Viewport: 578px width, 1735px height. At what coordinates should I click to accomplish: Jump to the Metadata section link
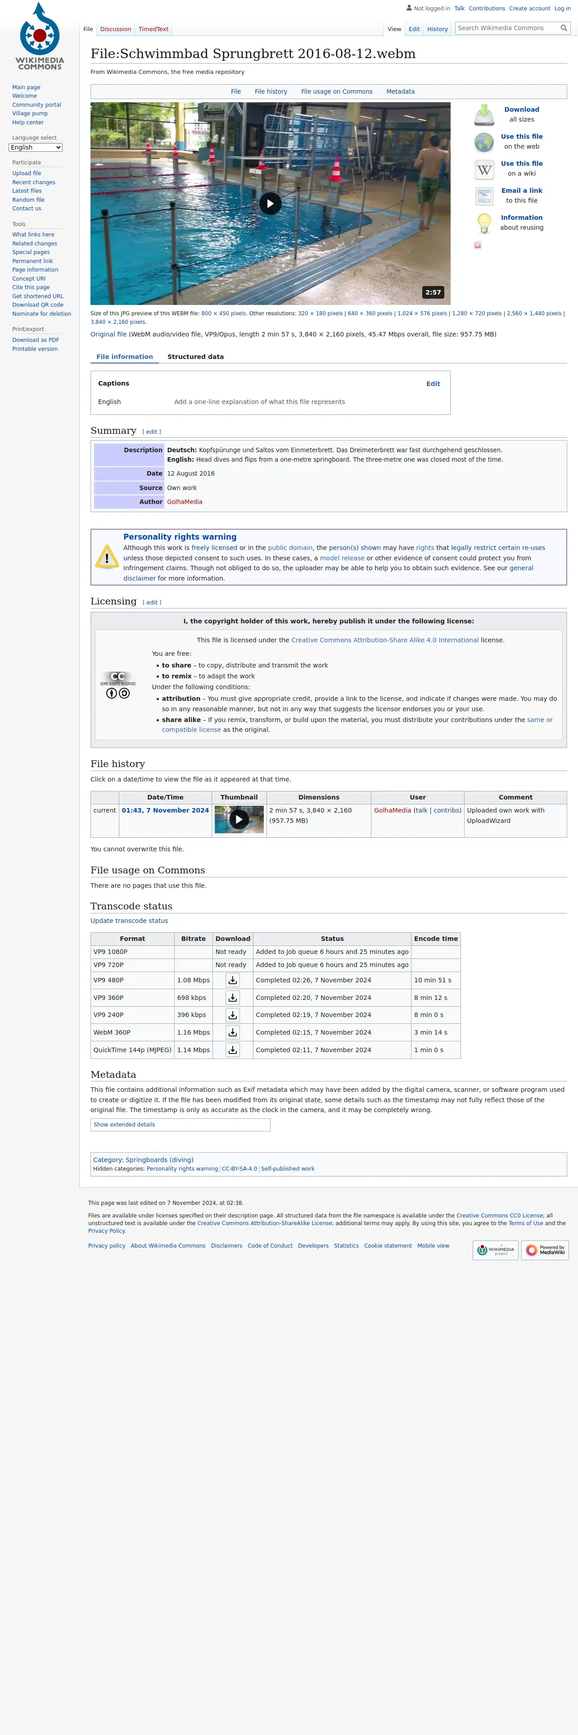coord(400,91)
